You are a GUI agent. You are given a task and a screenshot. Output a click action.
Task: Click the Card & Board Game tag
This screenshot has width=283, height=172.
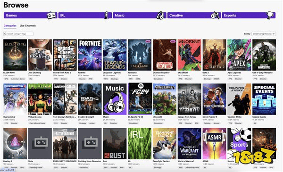tap(37, 123)
